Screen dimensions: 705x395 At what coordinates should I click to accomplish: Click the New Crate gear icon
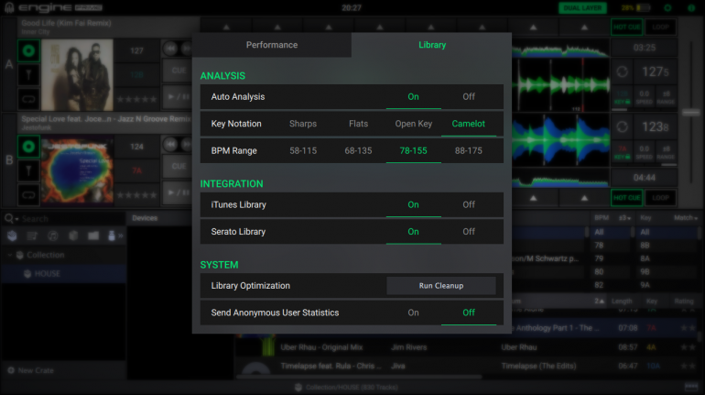pyautogui.click(x=10, y=370)
